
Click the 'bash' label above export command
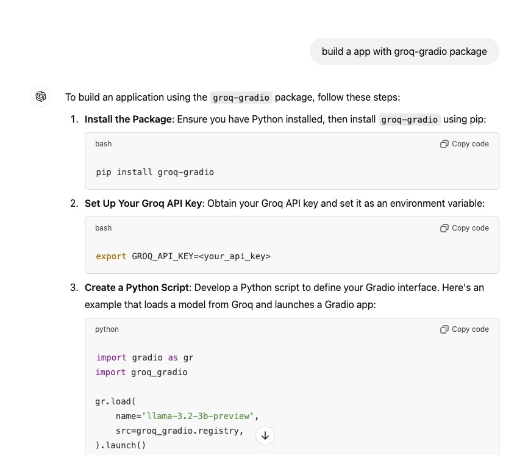pos(103,228)
